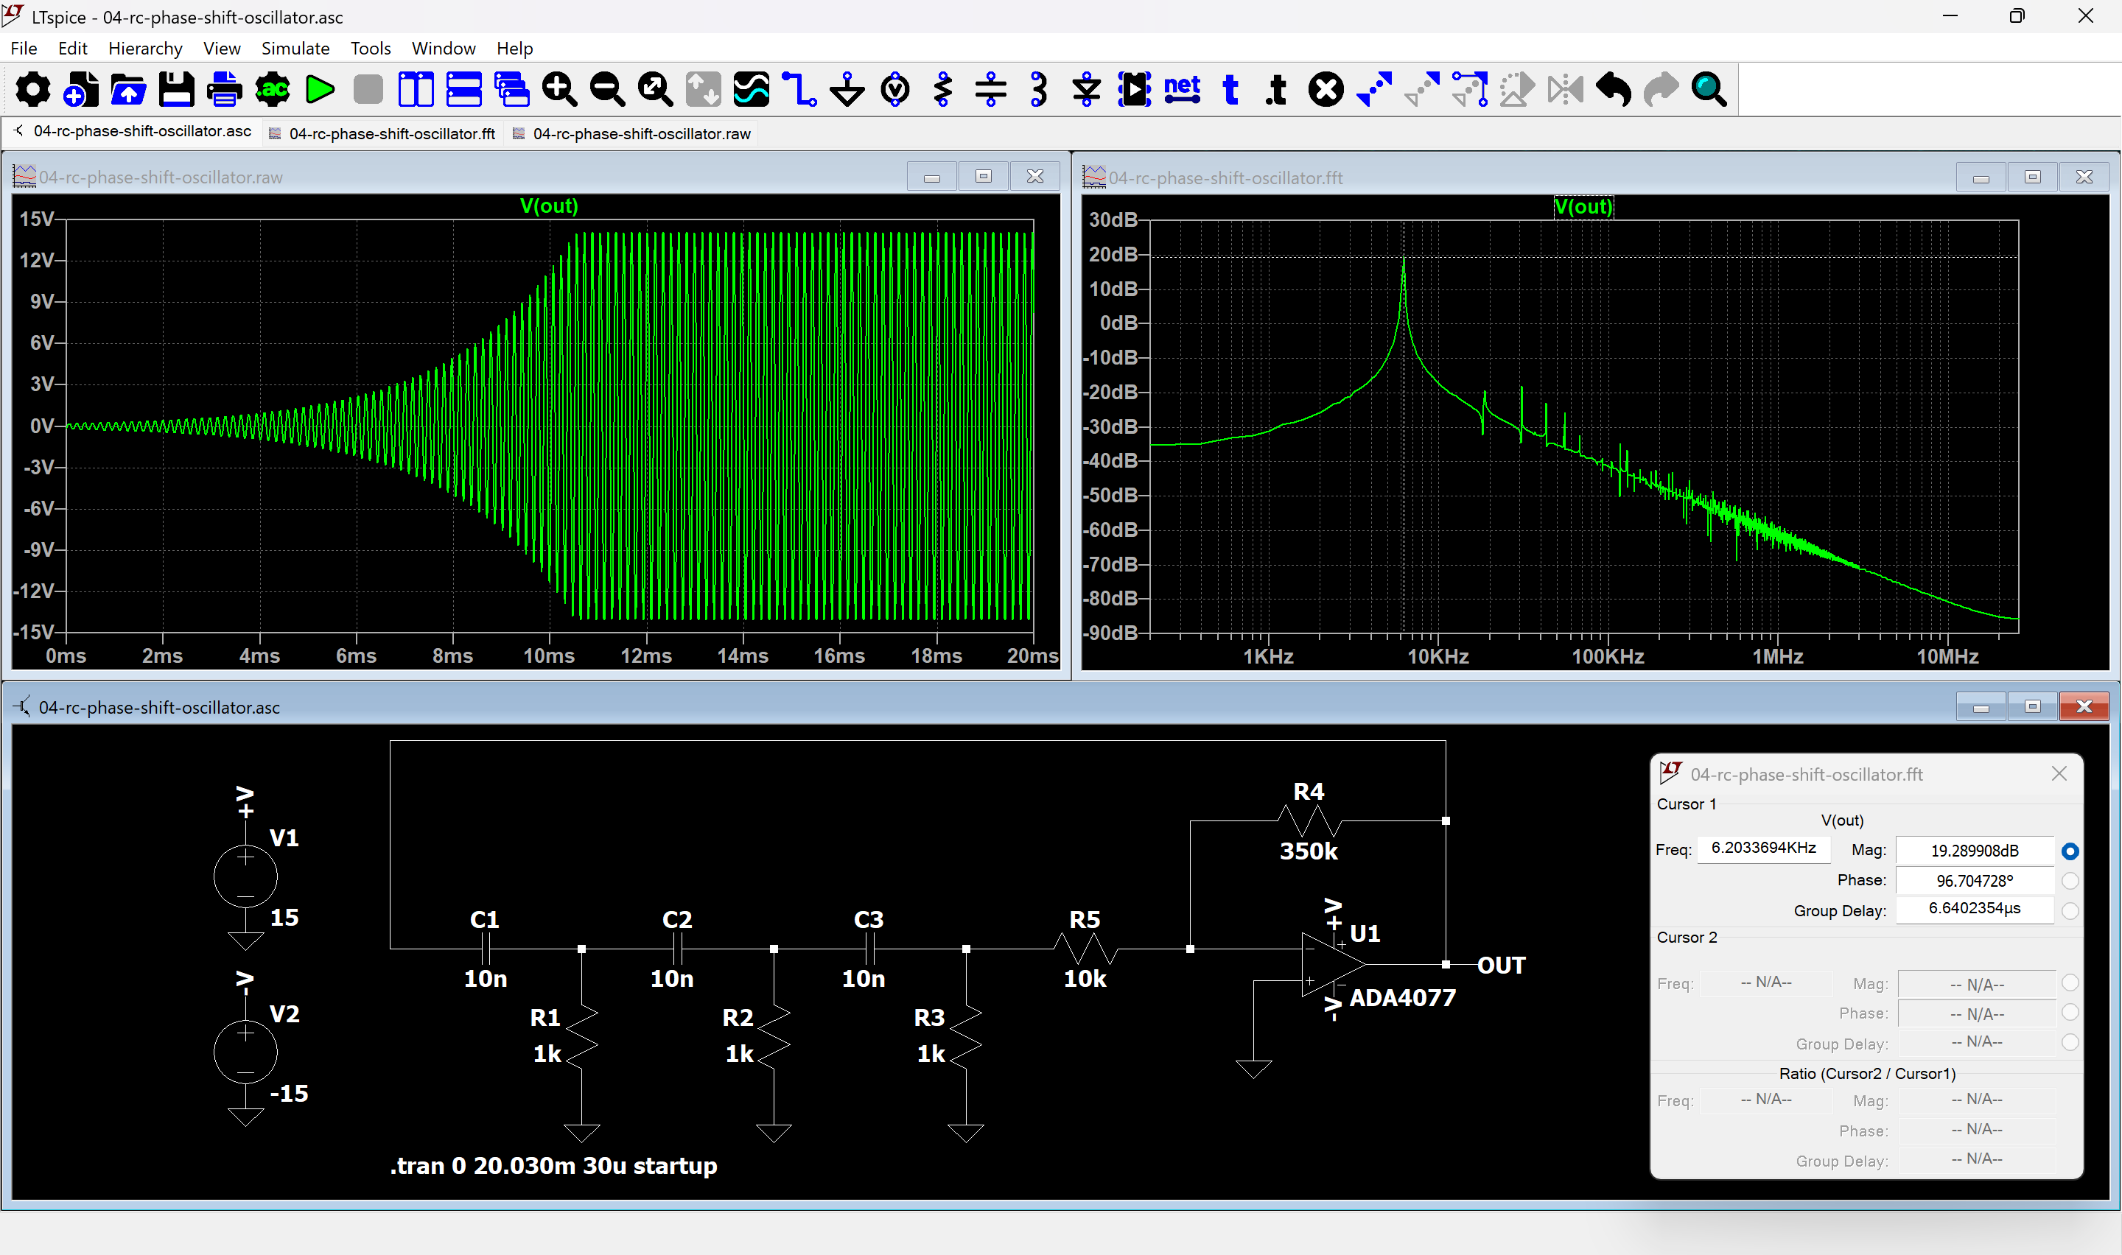Image resolution: width=2122 pixels, height=1255 pixels.
Task: Click the Cursor 1 Freq input field
Action: pyautogui.click(x=1762, y=848)
